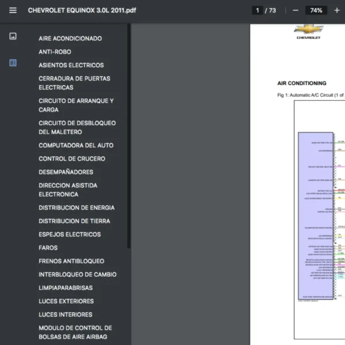Select ASIENTOS ELECTRICOS in the outline
Screen dimensions: 345x345
point(71,65)
